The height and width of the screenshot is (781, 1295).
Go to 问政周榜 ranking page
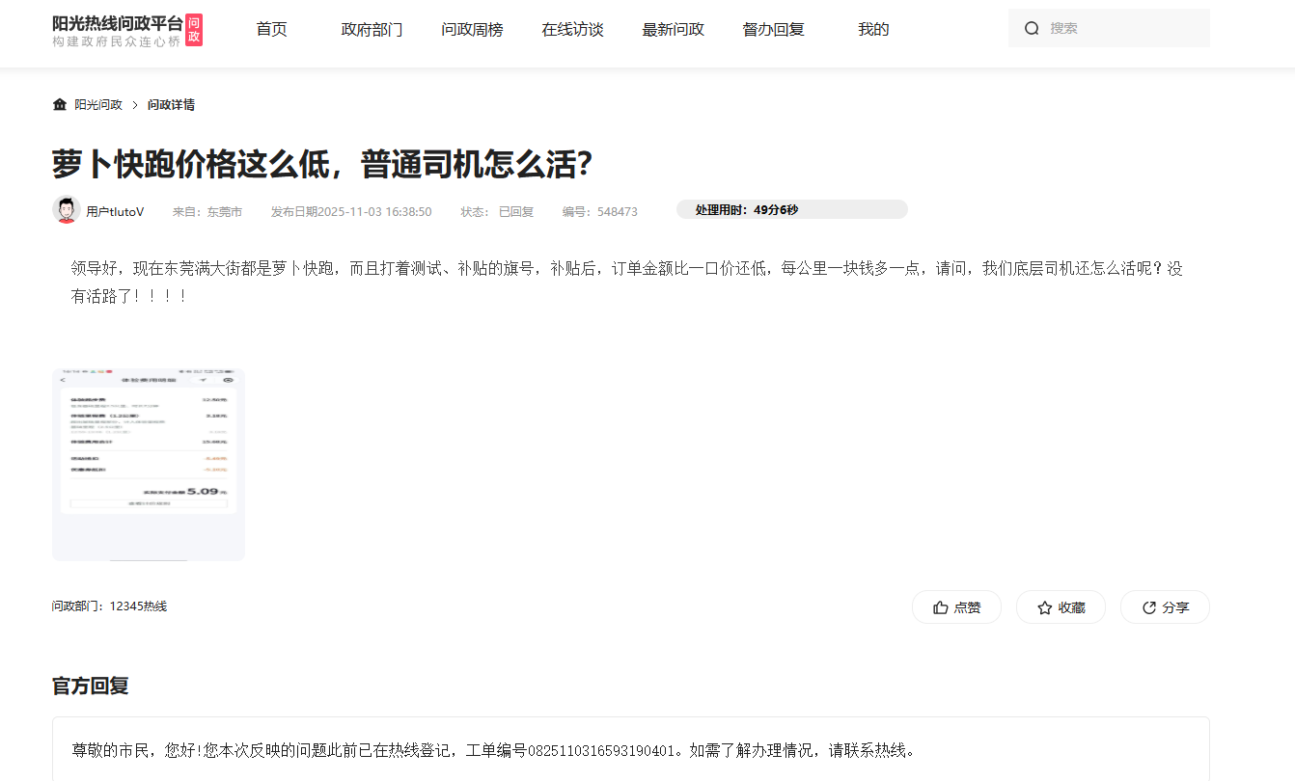point(472,30)
